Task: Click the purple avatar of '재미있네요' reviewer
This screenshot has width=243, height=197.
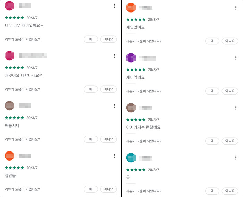Action: (131, 58)
